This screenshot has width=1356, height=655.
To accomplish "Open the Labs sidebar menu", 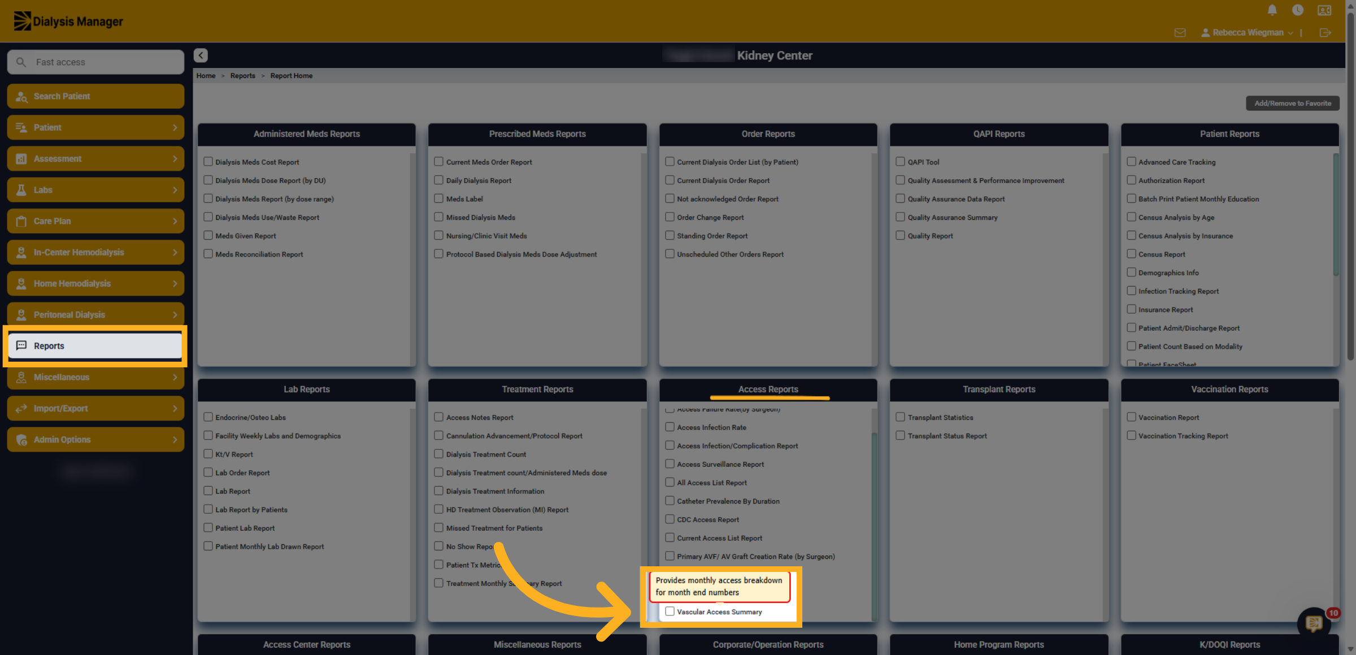I will [95, 190].
